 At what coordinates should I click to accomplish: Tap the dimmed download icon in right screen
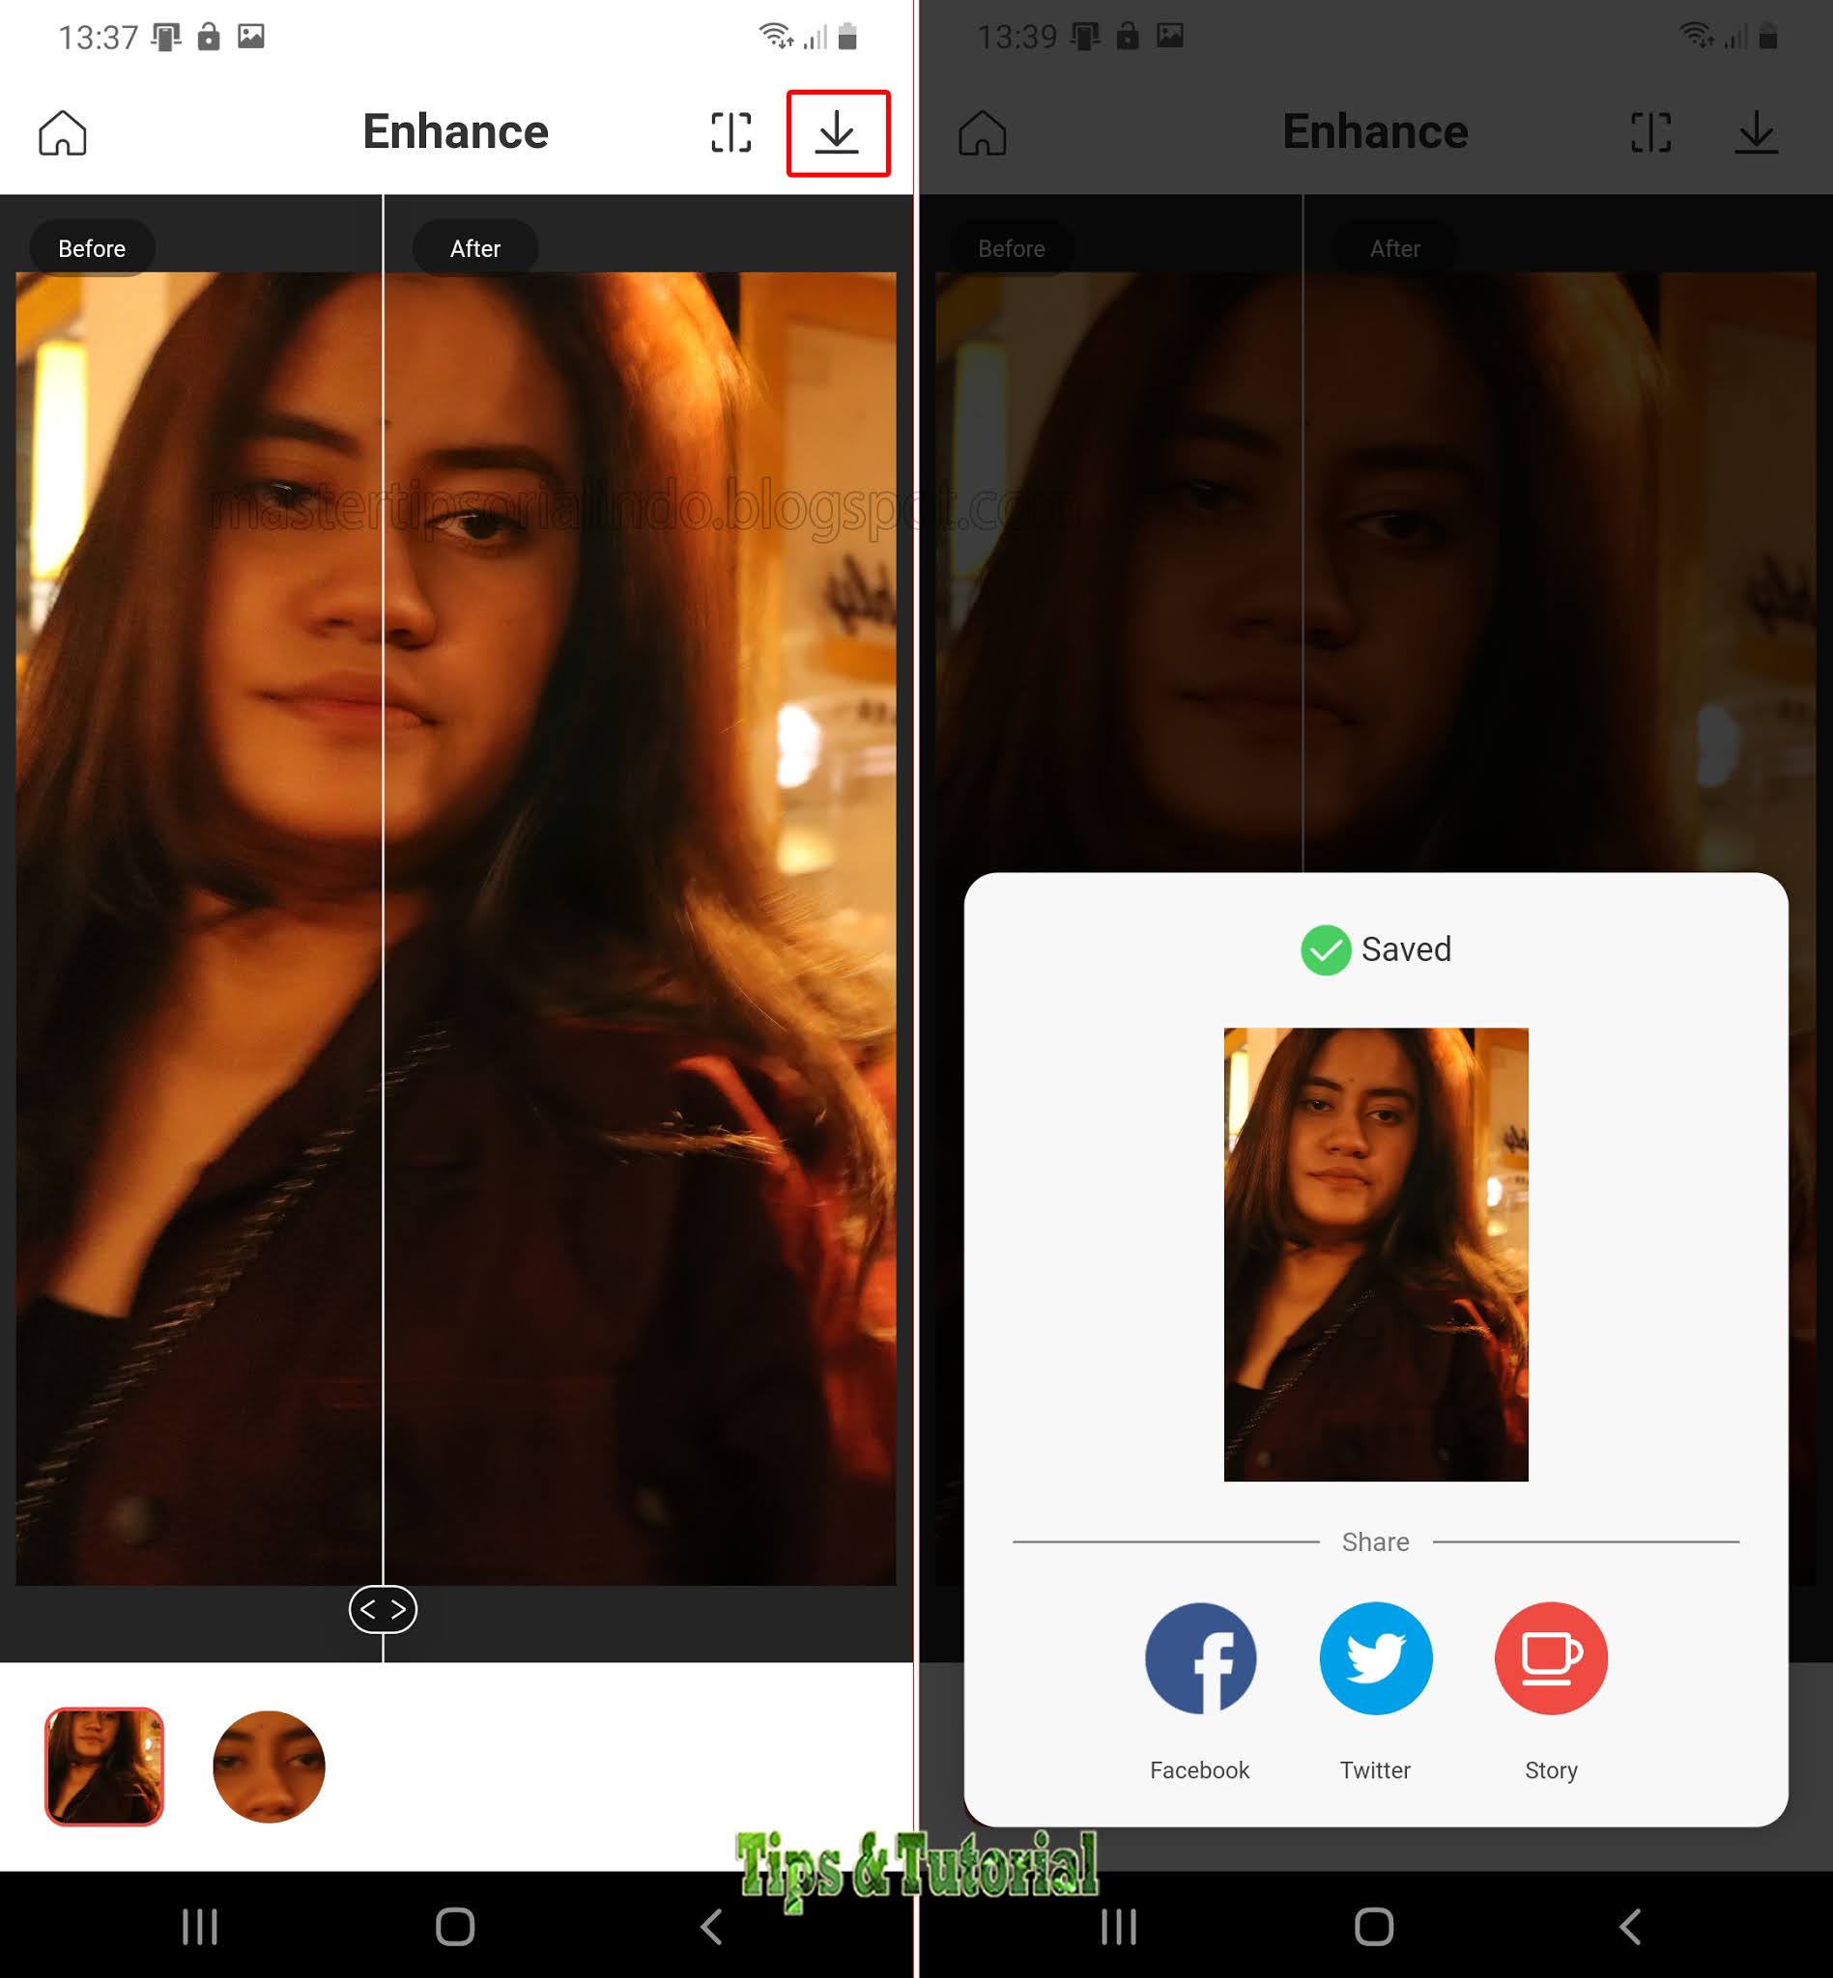tap(1757, 133)
